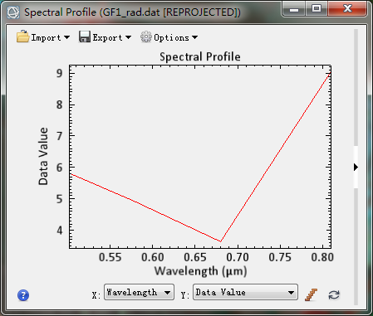This screenshot has height=316, width=373.
Task: Open the Import folder icon
Action: [22, 36]
